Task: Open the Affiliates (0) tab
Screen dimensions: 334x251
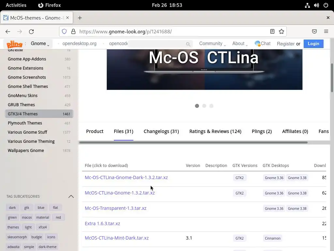Action: [x=295, y=131]
